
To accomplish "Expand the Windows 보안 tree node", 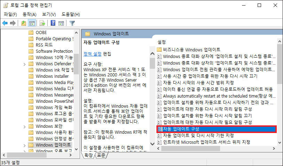I will [25, 126].
